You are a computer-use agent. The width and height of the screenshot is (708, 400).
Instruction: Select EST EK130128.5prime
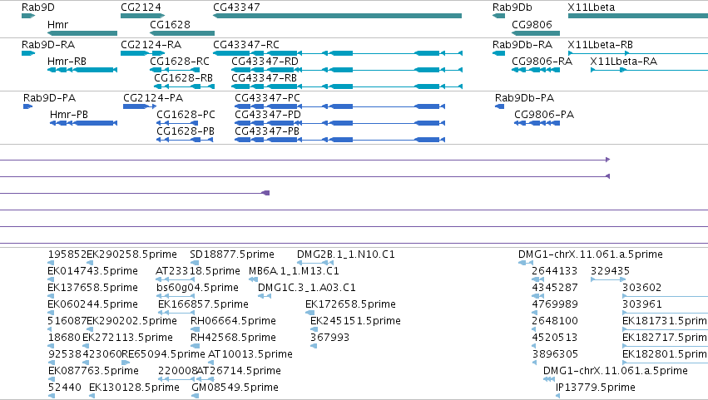[134, 388]
